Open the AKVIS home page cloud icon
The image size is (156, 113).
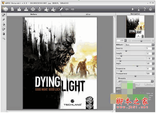click(x=5, y=9)
